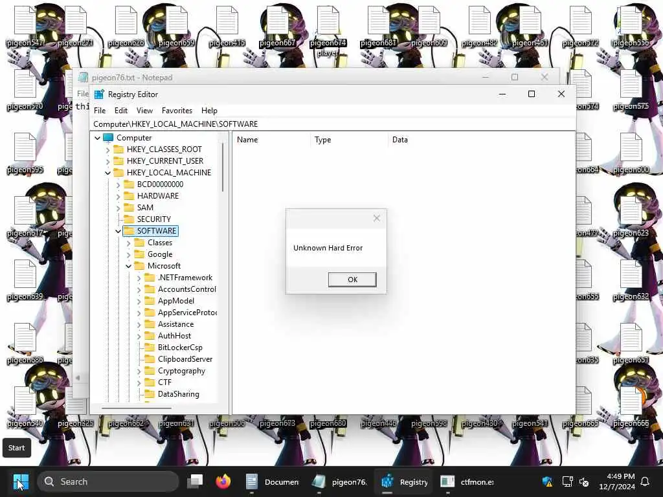
Task: Click the Registry Editor title bar icon
Action: click(99, 94)
